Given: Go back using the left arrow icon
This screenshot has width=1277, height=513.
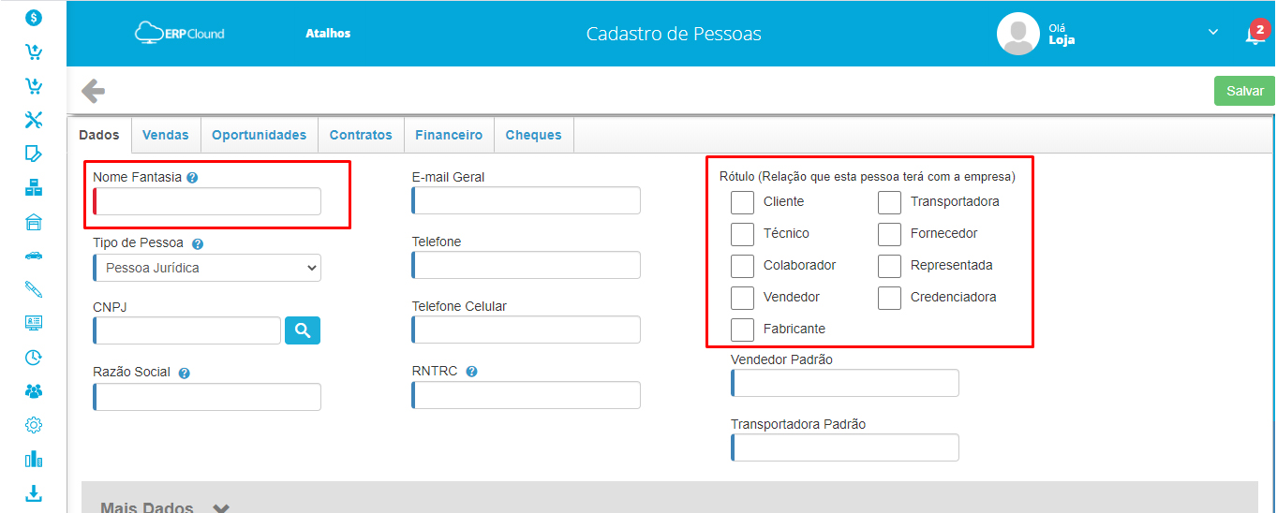Looking at the screenshot, I should [x=93, y=91].
